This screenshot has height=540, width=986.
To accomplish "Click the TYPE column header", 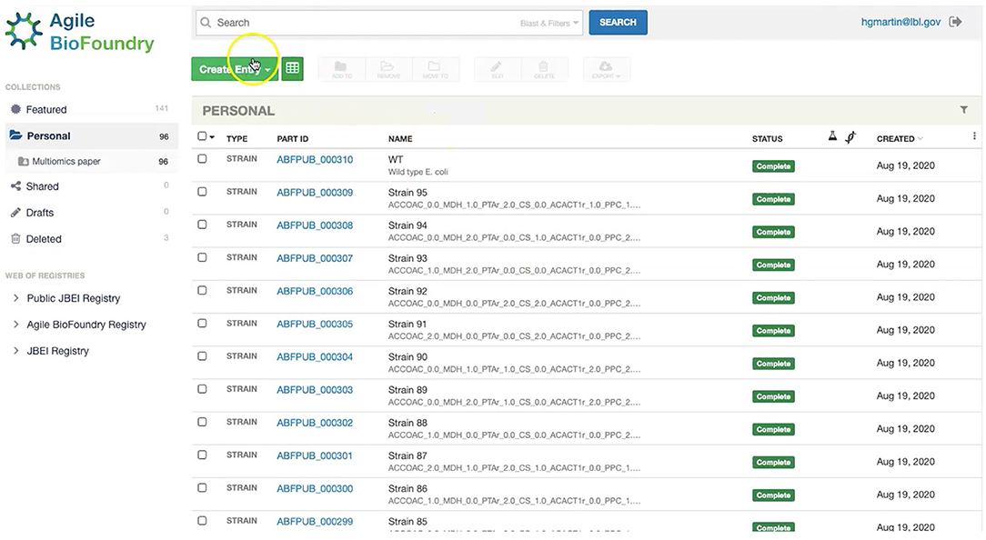I will tap(237, 139).
